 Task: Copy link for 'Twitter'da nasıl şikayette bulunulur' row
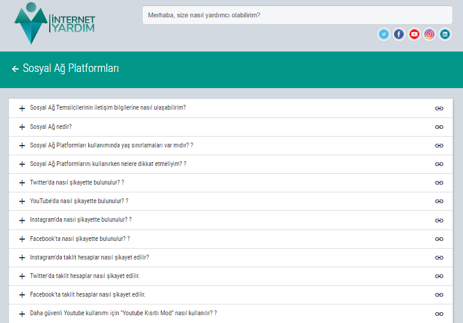click(439, 183)
